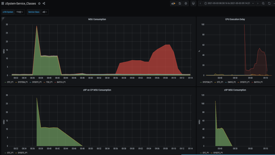Star the zSystem-Service_Classes dashboard
This screenshot has height=155, width=275.
coord(39,3)
